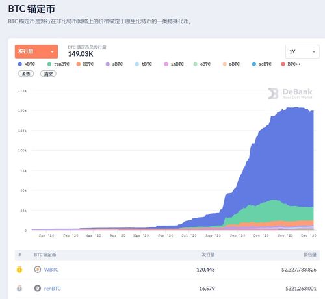This screenshot has width=325, height=299.
Task: Click the WBTC locked value $2,327,733,826
Action: [x=299, y=270]
